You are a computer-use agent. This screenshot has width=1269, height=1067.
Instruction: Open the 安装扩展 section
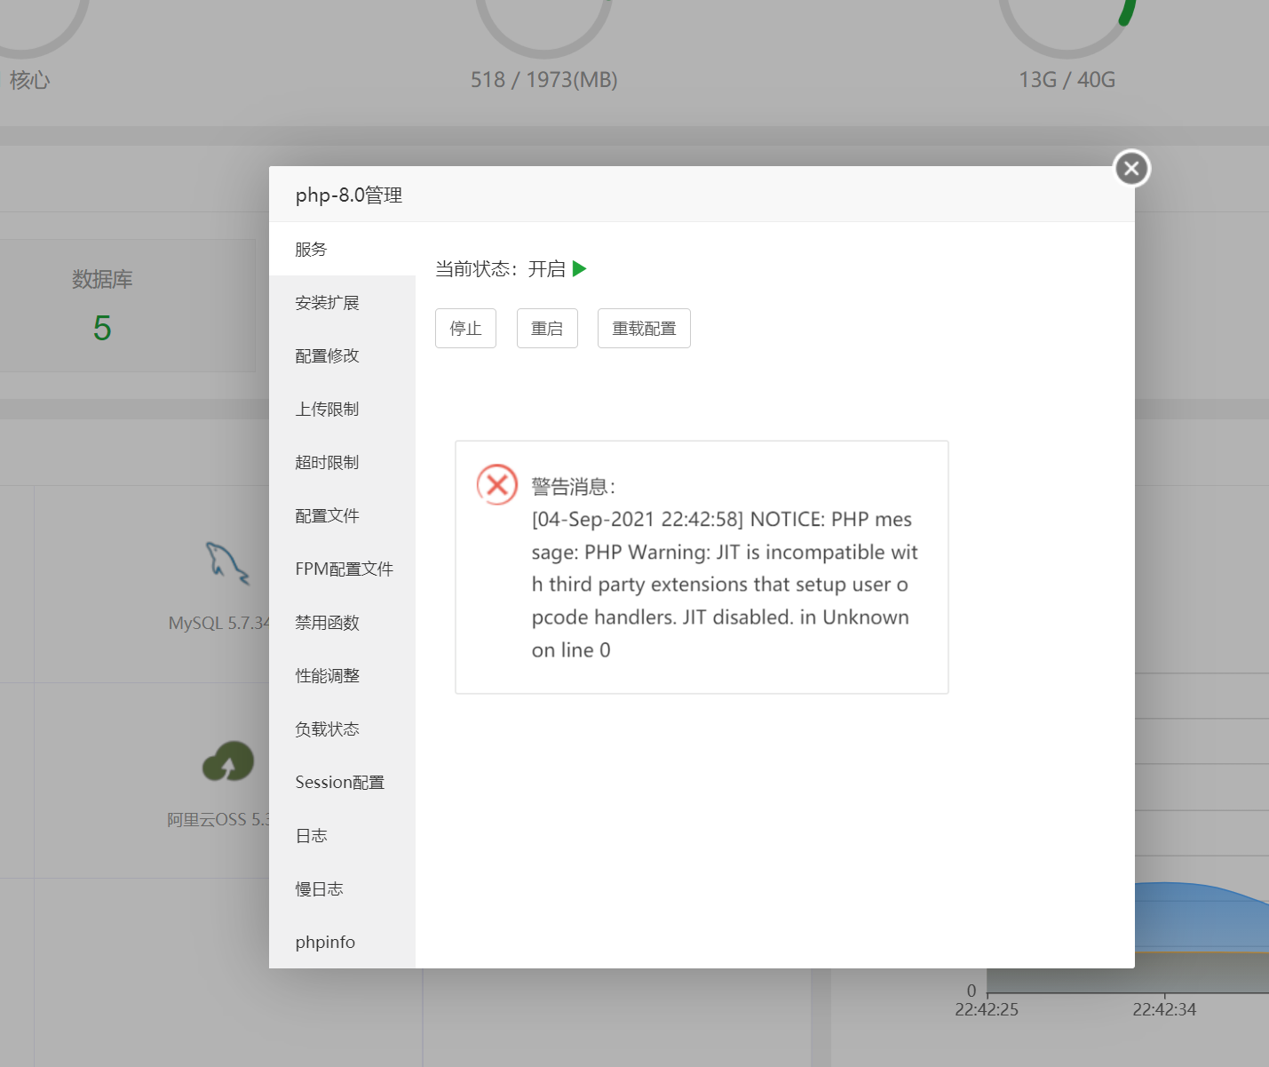pos(342,302)
